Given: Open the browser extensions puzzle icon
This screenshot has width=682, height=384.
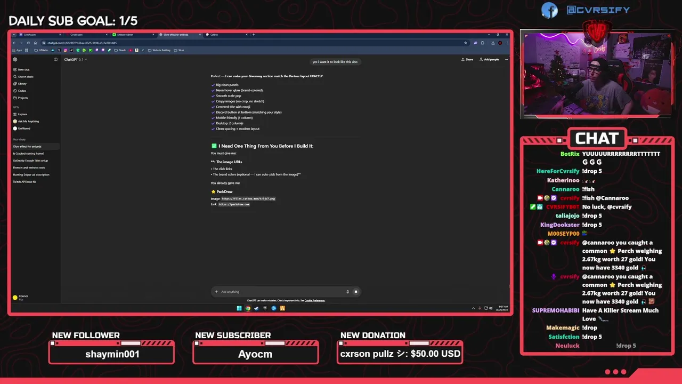Looking at the screenshot, I should pos(483,43).
